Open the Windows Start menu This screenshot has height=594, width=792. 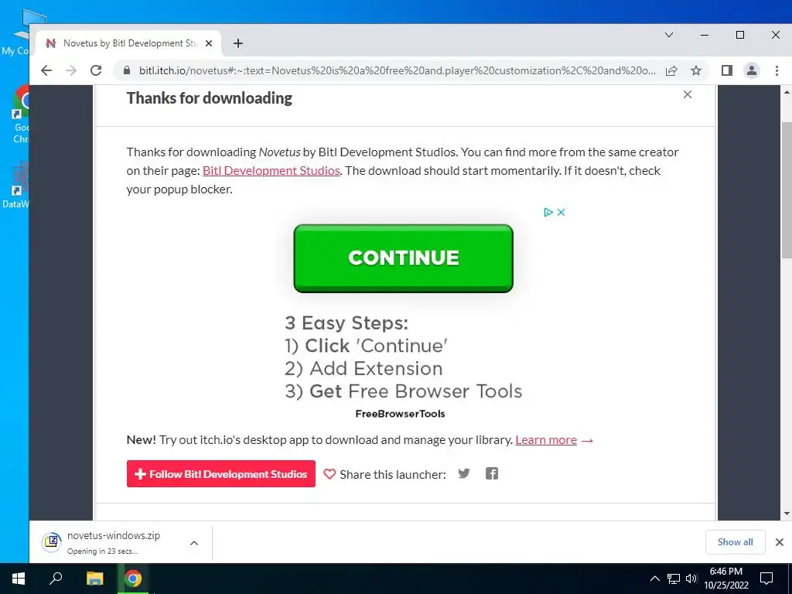click(19, 579)
